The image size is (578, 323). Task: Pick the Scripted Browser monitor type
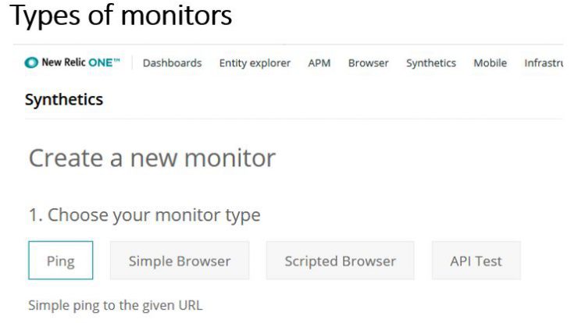pos(341,261)
